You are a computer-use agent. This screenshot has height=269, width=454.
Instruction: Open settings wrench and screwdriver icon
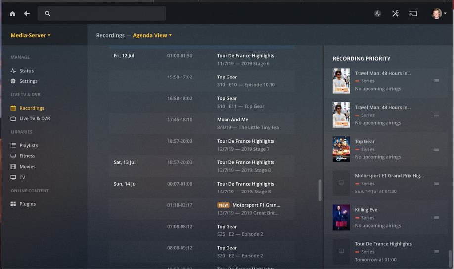pos(395,14)
